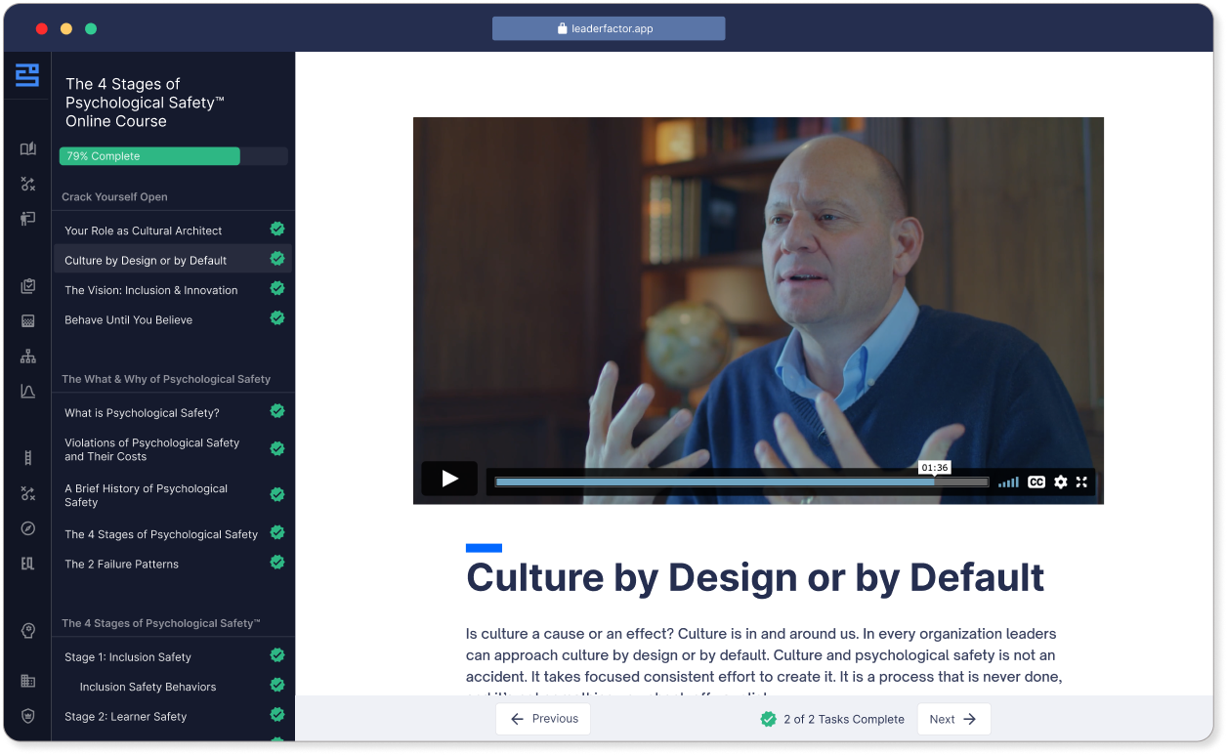
Task: Toggle closed captions on the video
Action: pos(1037,482)
